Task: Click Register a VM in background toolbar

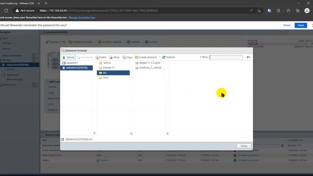Action: click(x=55, y=42)
